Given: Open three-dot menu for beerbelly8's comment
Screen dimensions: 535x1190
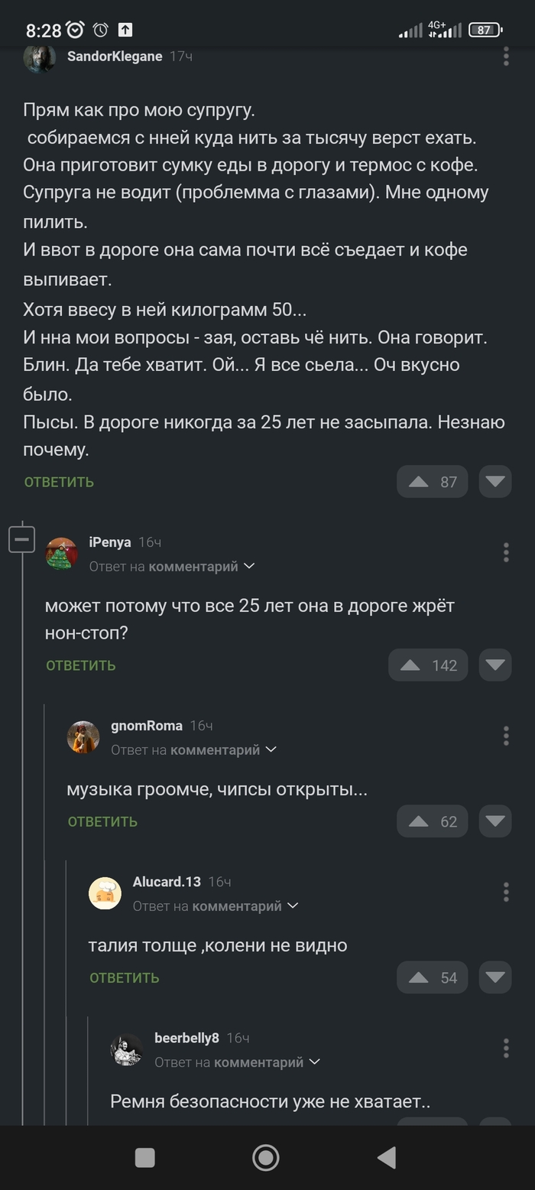Looking at the screenshot, I should point(506,1048).
